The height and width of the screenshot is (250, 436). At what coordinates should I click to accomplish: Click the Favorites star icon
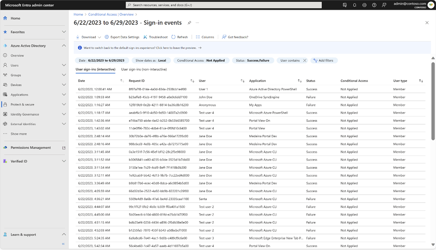coord(5,32)
